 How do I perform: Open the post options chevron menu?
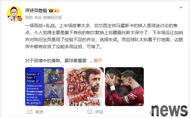(x=181, y=7)
